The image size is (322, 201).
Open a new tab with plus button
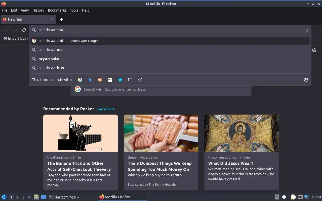click(x=61, y=19)
